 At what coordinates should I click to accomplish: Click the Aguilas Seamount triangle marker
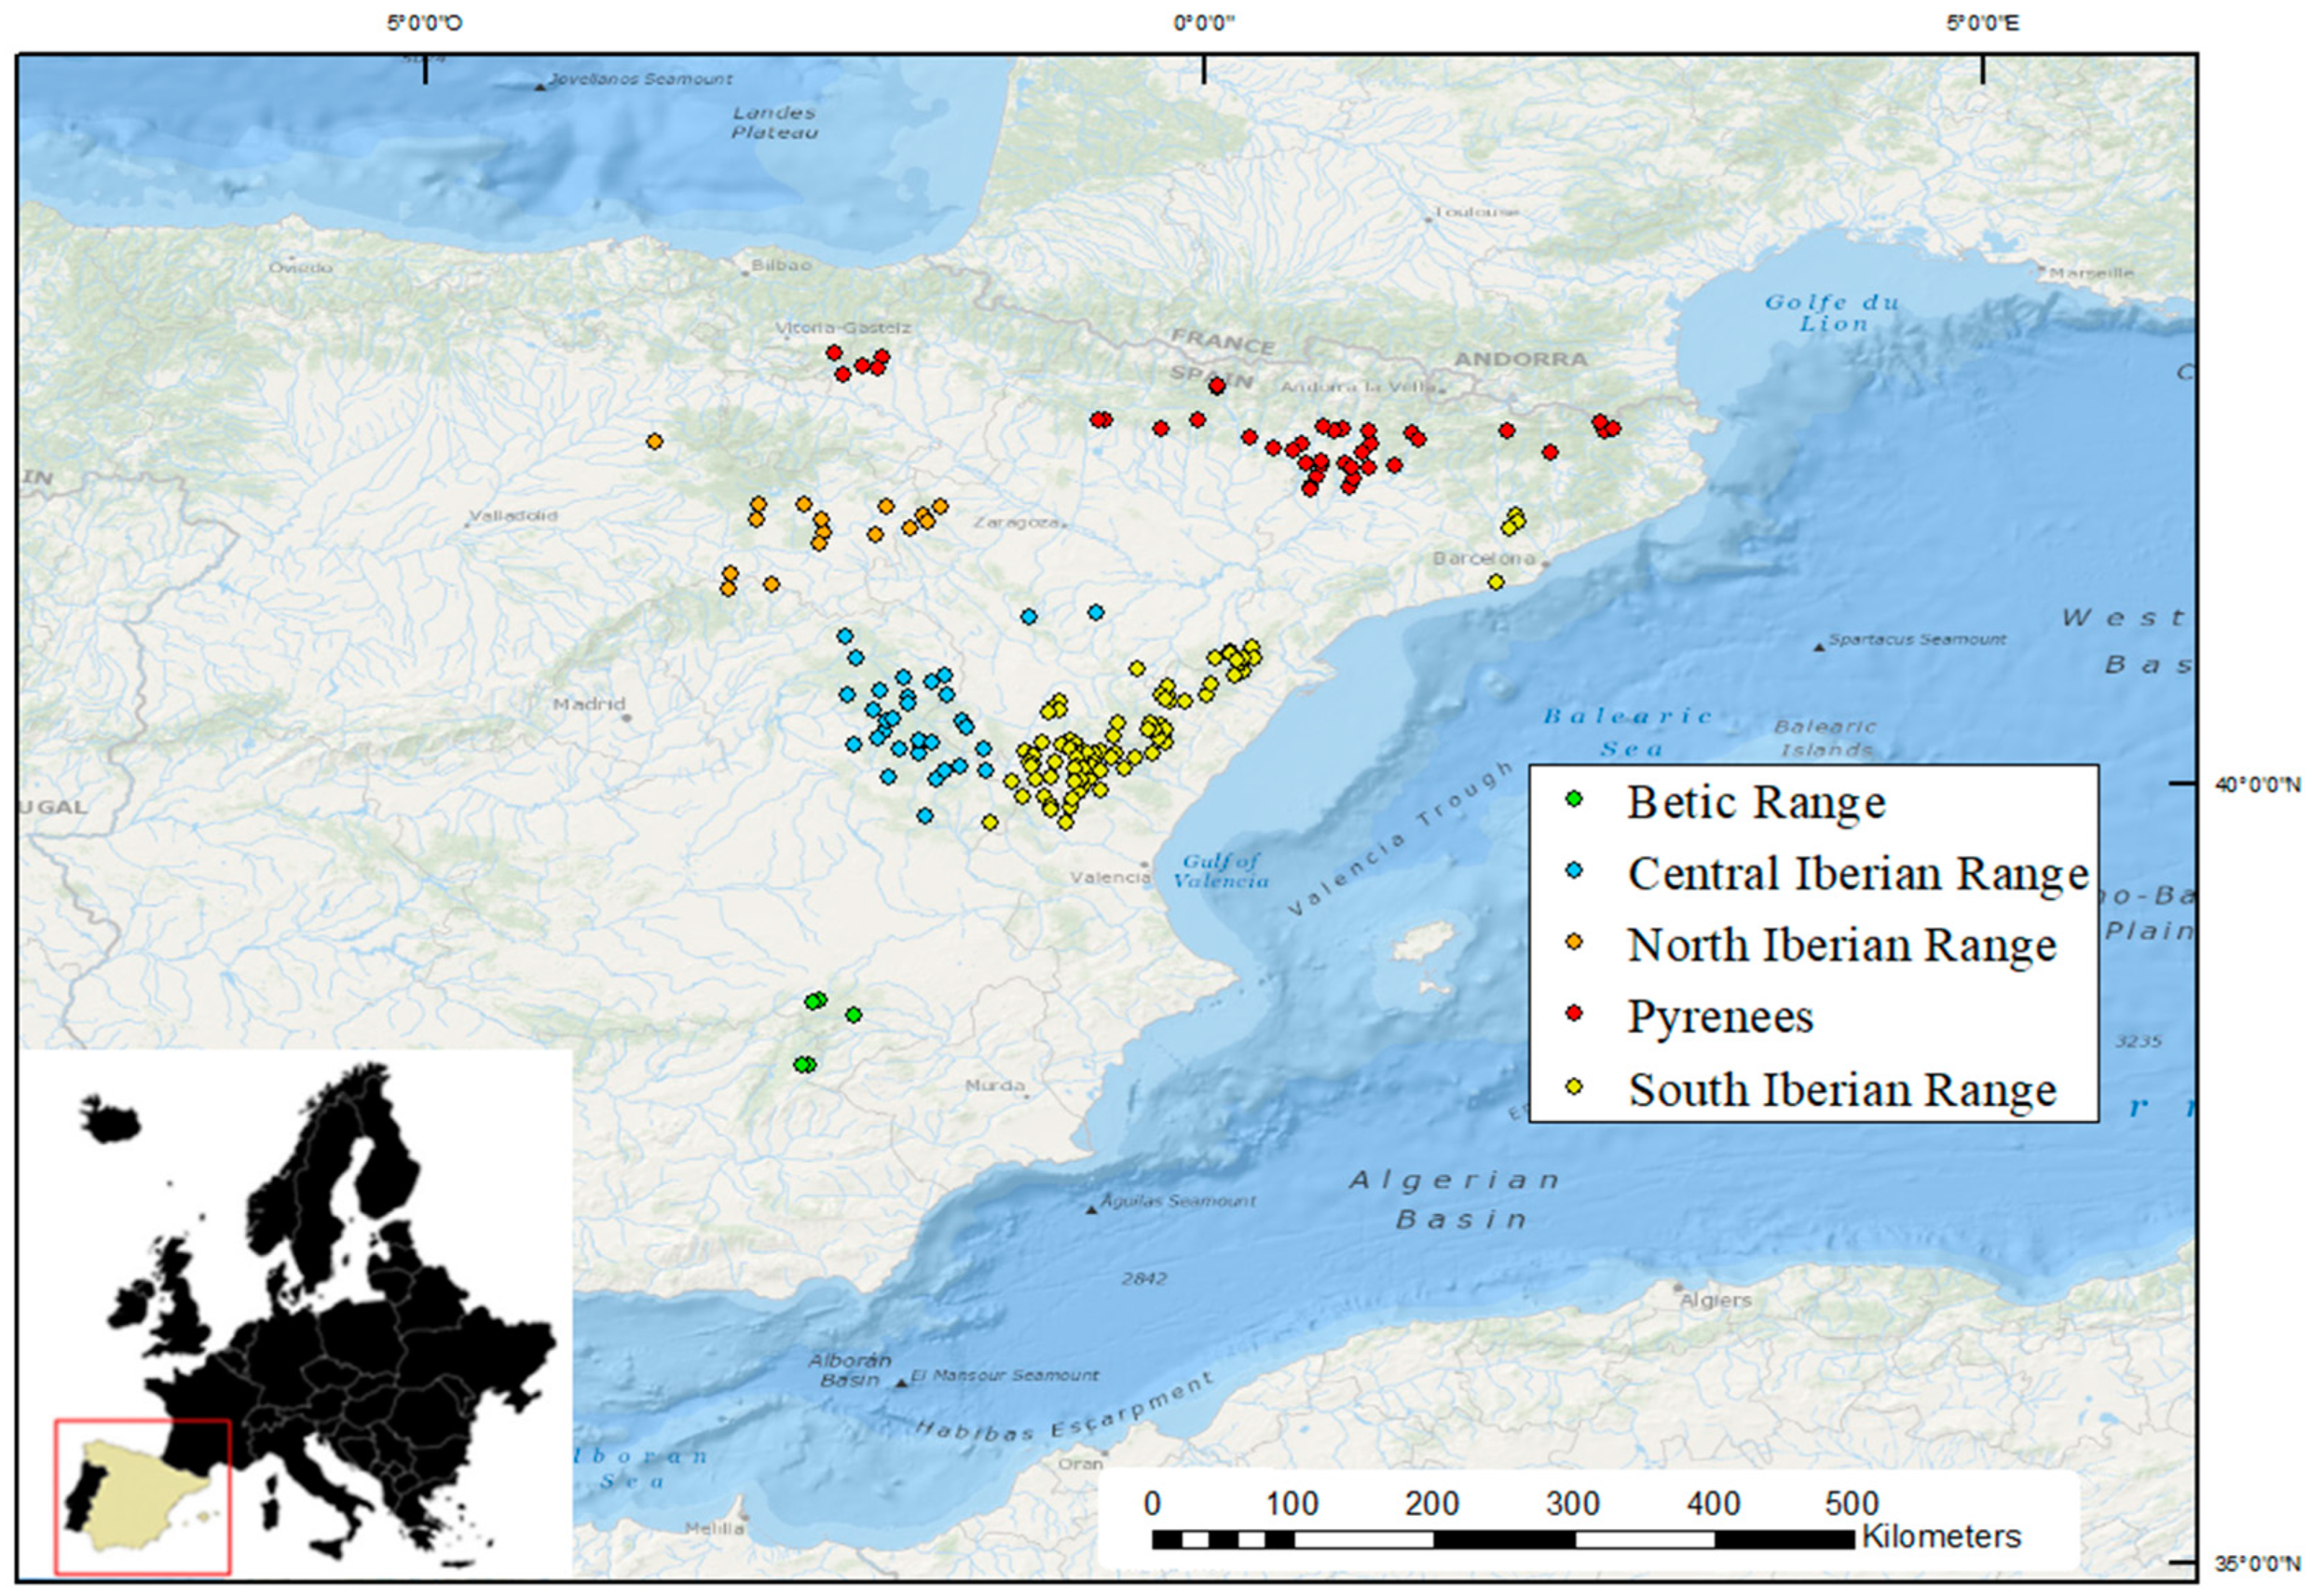click(x=1092, y=1210)
